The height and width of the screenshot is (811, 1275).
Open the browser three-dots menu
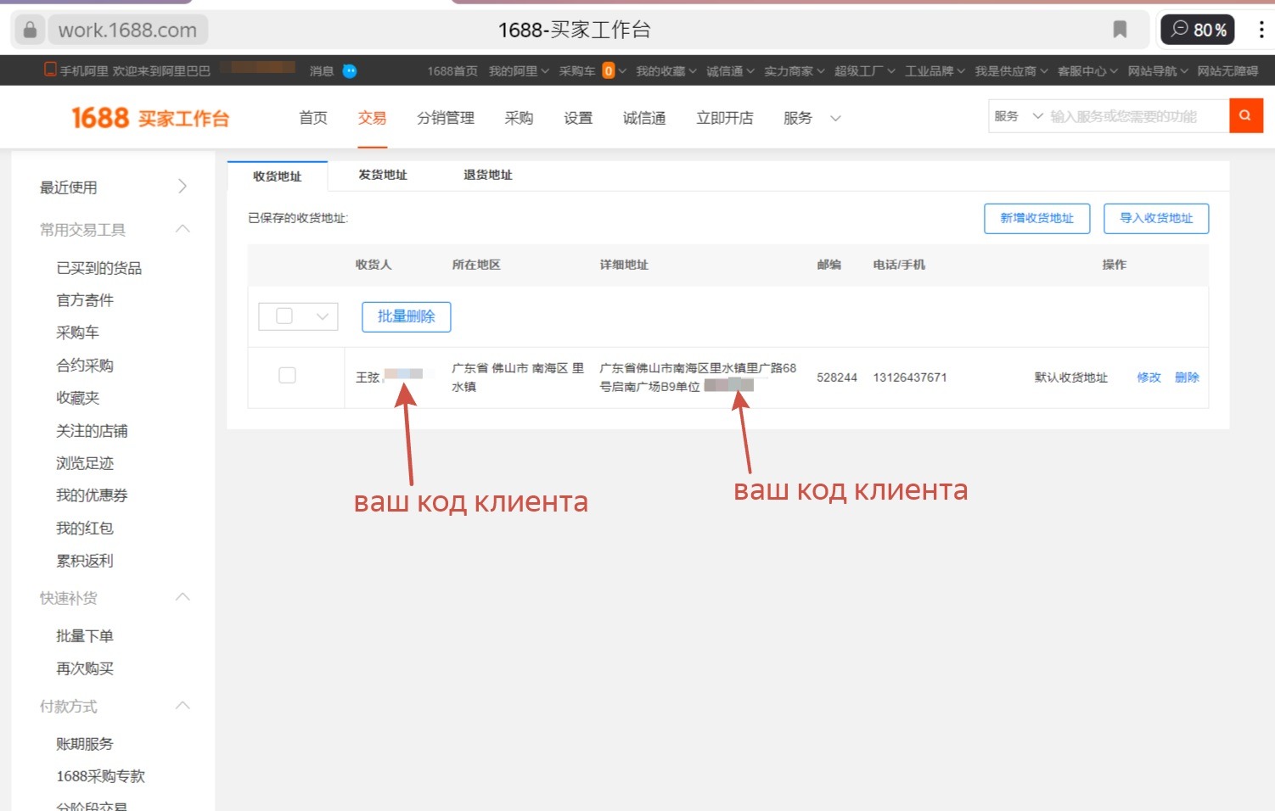1261,30
